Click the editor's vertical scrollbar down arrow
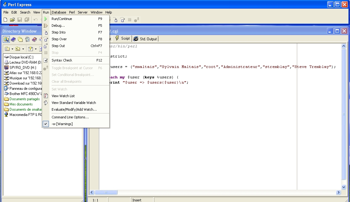This screenshot has width=350, height=202. pyautogui.click(x=344, y=187)
